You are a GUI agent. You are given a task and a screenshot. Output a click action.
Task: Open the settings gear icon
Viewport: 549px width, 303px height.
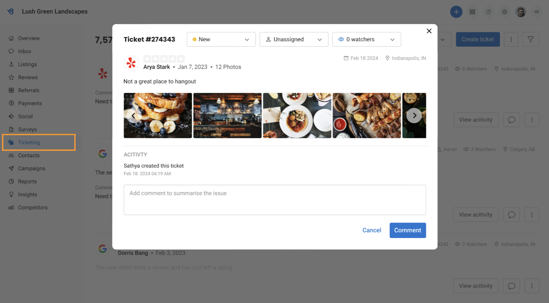pyautogui.click(x=504, y=12)
